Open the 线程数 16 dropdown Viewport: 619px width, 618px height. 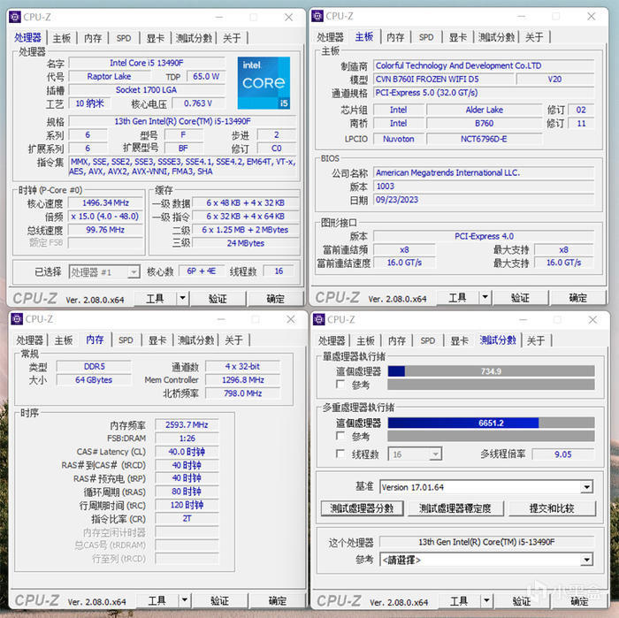pyautogui.click(x=435, y=454)
